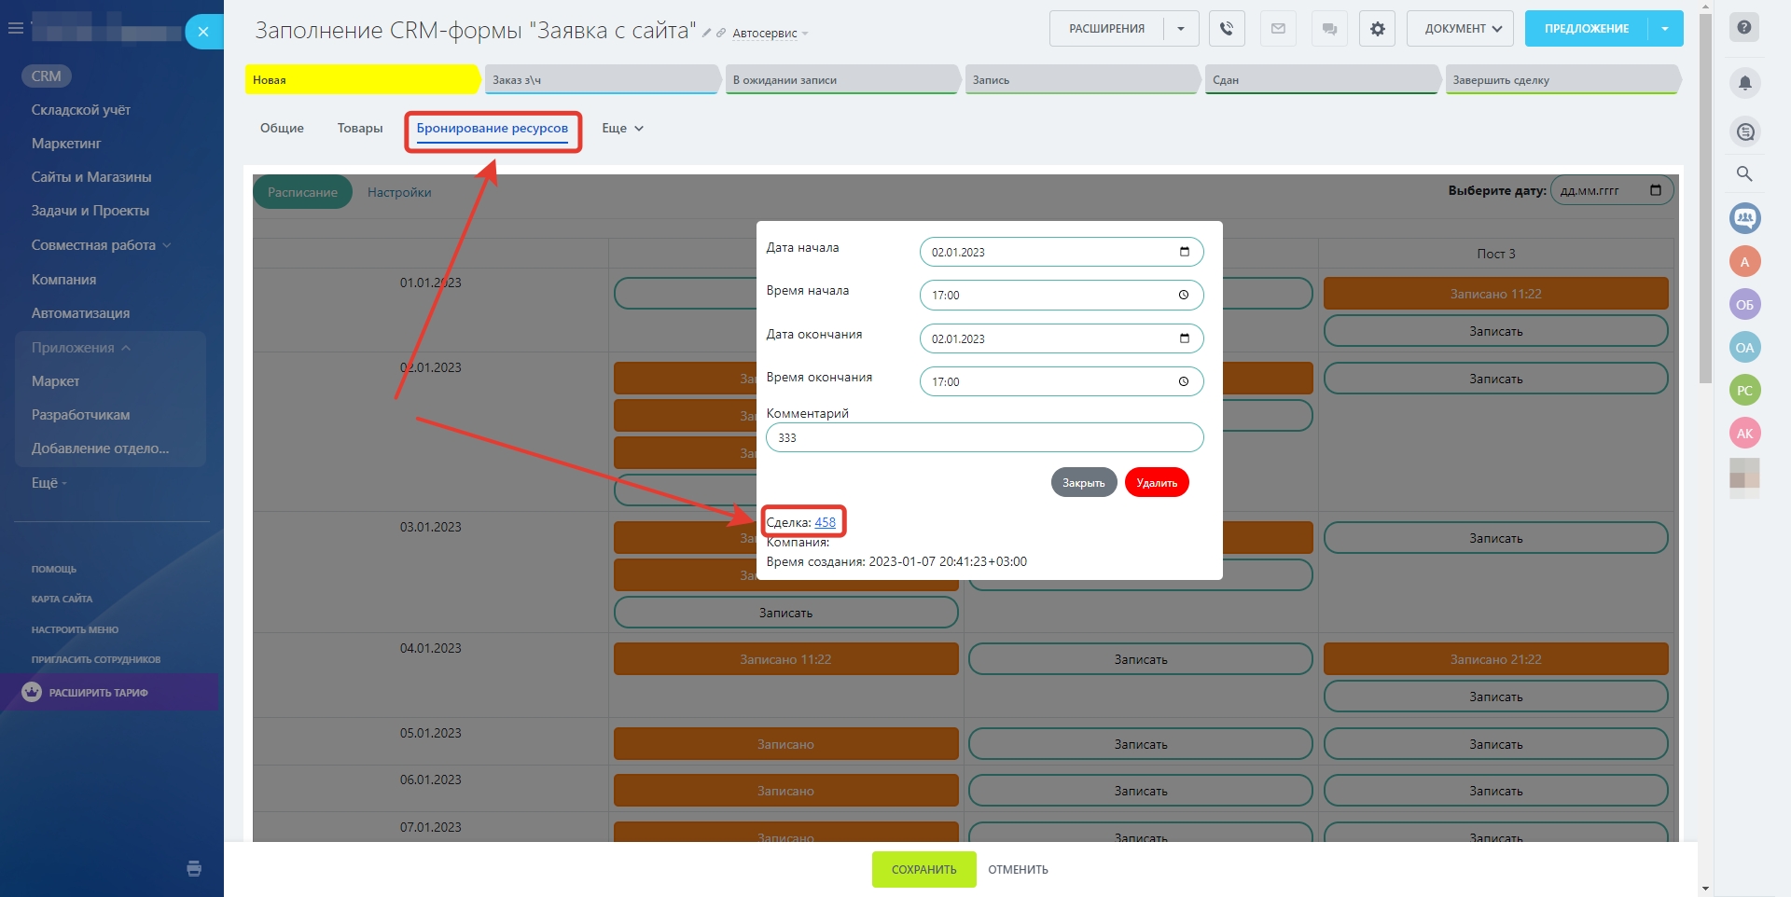
Task: Open the help question mark icon
Action: [x=1744, y=28]
